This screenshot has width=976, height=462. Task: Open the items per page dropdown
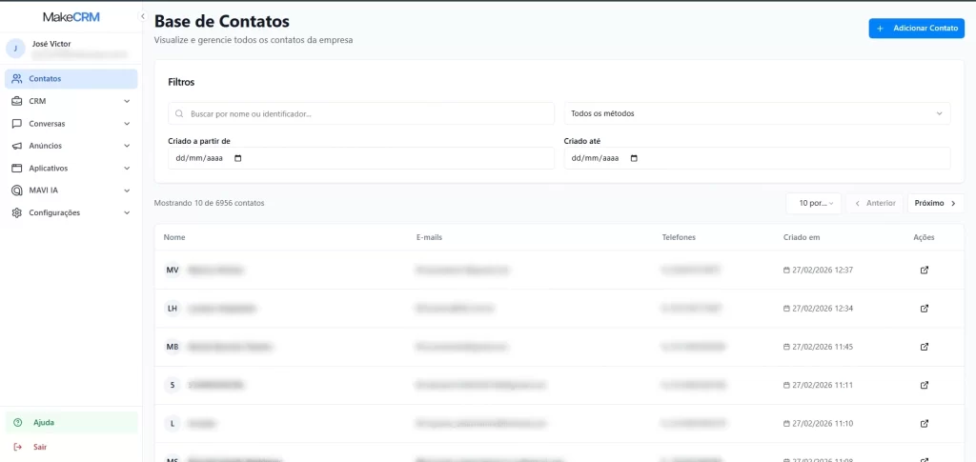point(813,203)
